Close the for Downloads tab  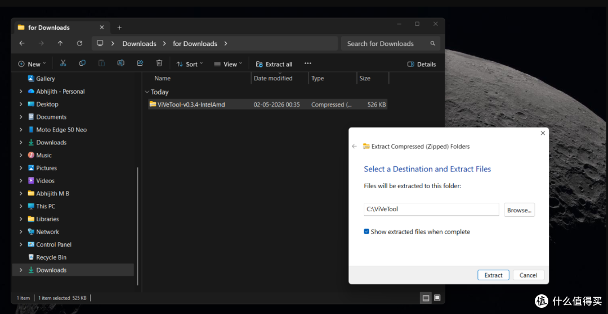tap(102, 28)
